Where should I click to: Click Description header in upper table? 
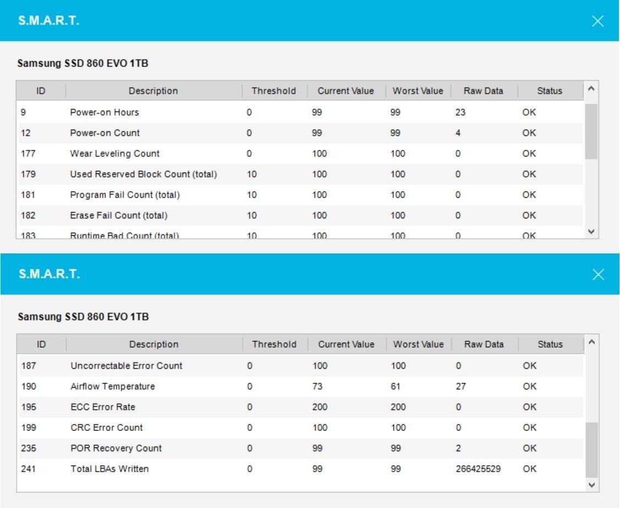click(x=153, y=91)
